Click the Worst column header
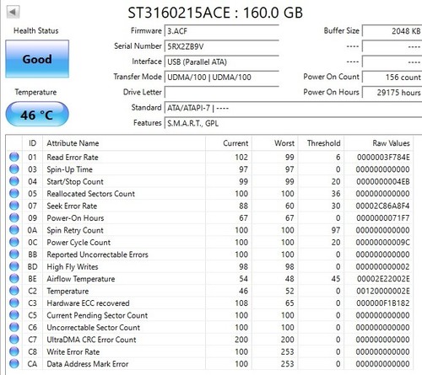 click(x=275, y=143)
